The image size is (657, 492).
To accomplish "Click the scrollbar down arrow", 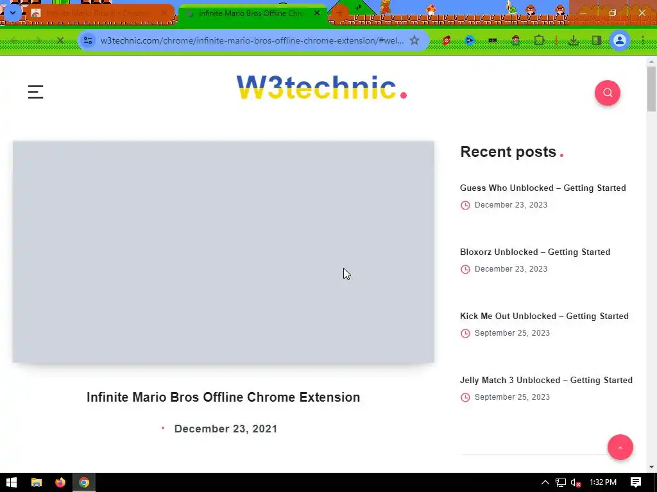I will 651,467.
